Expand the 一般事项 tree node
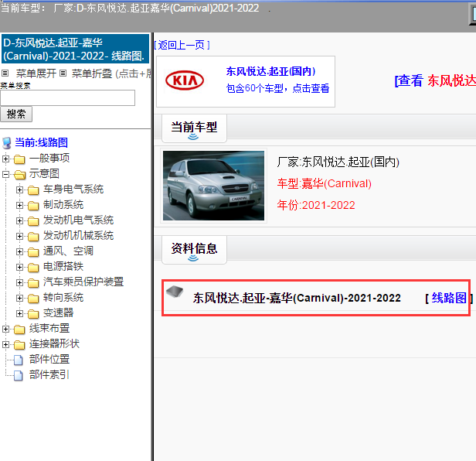The height and width of the screenshot is (461, 476). [5, 159]
